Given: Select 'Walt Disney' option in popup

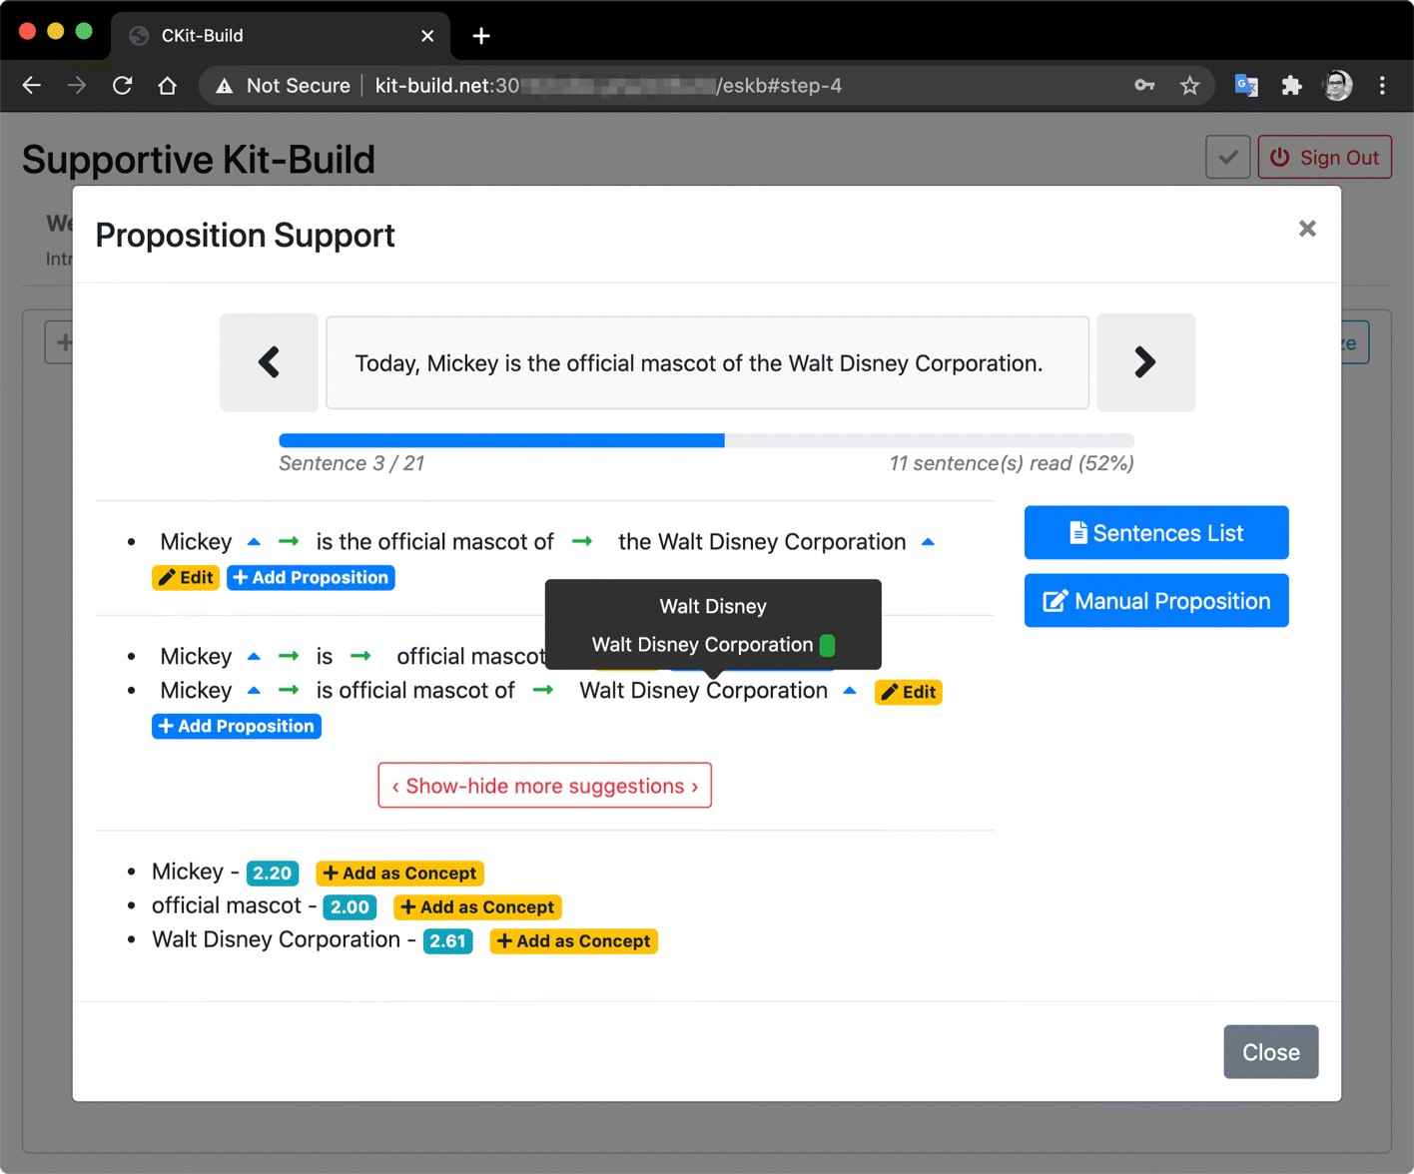Looking at the screenshot, I should tap(713, 606).
